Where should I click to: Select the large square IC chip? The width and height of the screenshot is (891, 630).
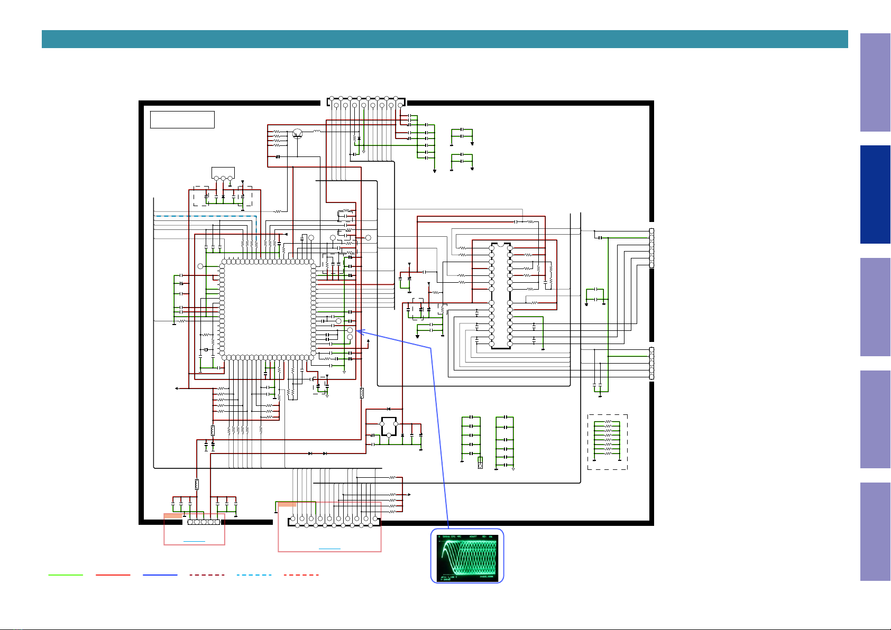[x=268, y=310]
